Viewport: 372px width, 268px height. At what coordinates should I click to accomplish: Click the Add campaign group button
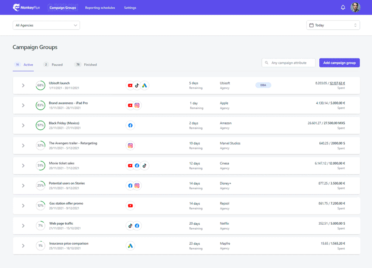click(339, 63)
